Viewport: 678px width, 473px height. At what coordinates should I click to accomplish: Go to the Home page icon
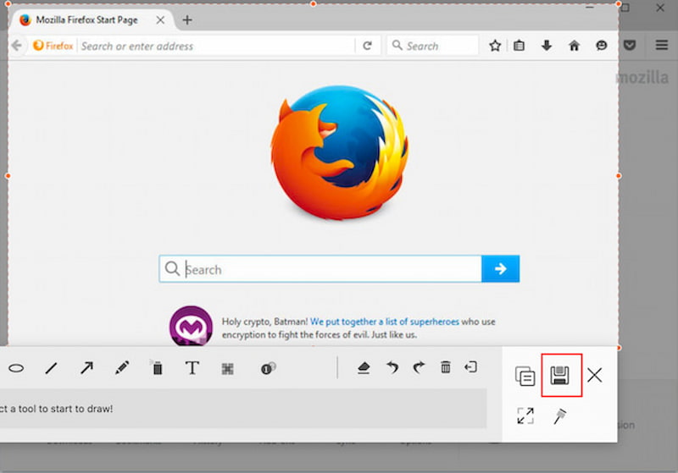point(575,46)
